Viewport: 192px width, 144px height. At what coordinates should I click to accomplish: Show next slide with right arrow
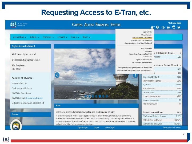(135, 75)
